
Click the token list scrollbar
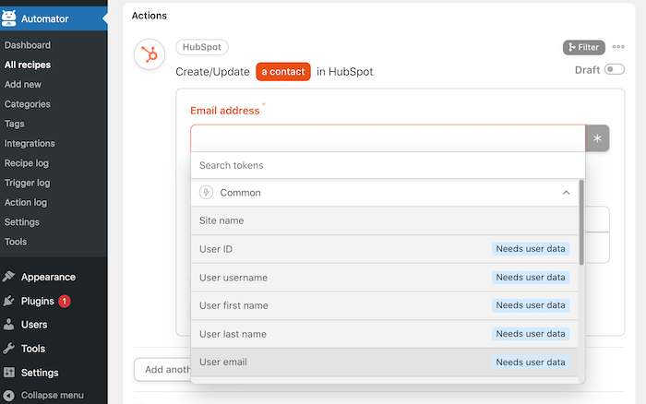(x=581, y=222)
